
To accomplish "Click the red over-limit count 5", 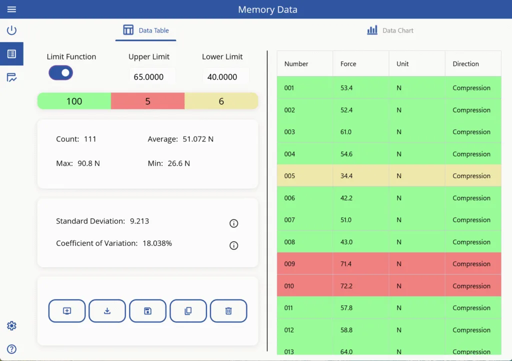I will [147, 101].
